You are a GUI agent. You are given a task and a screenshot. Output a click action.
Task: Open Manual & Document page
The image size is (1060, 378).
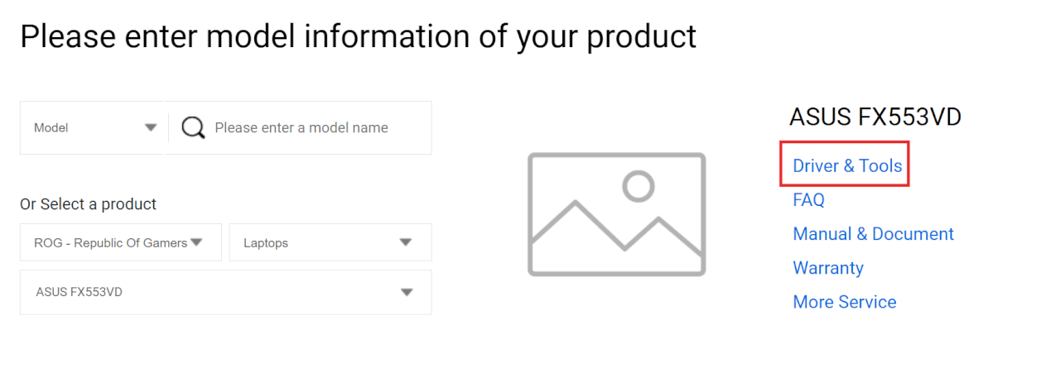click(x=873, y=234)
